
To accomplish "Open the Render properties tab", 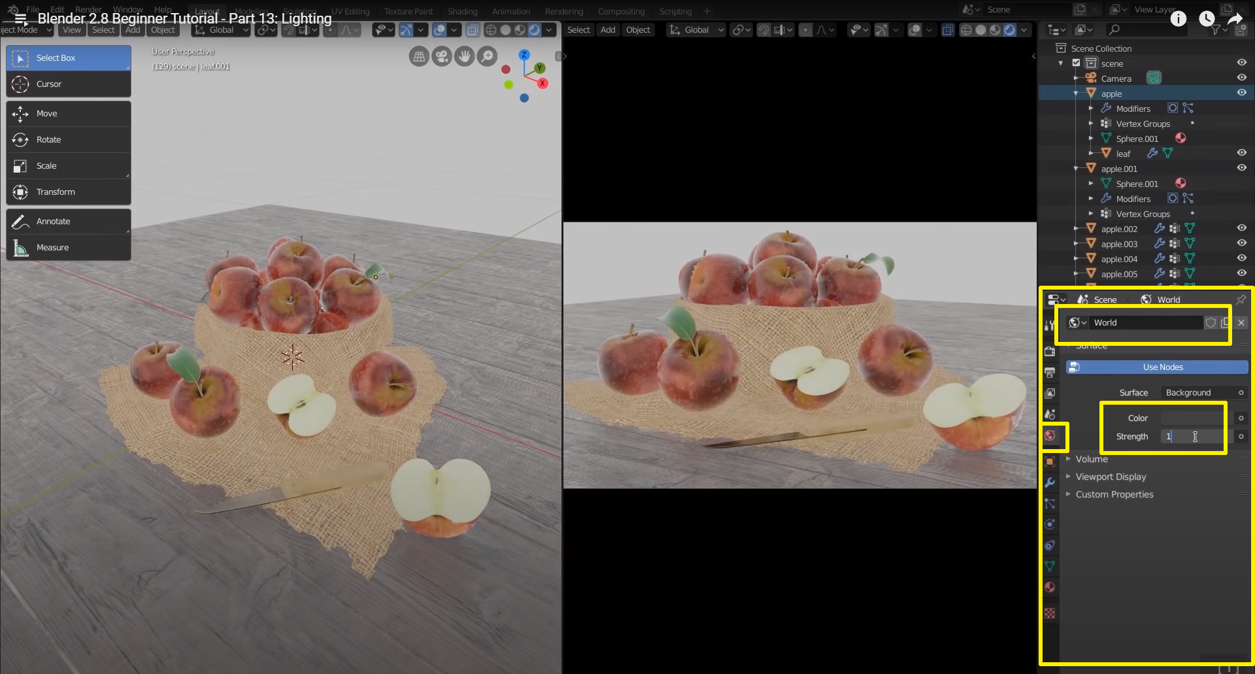I will pos(1050,352).
